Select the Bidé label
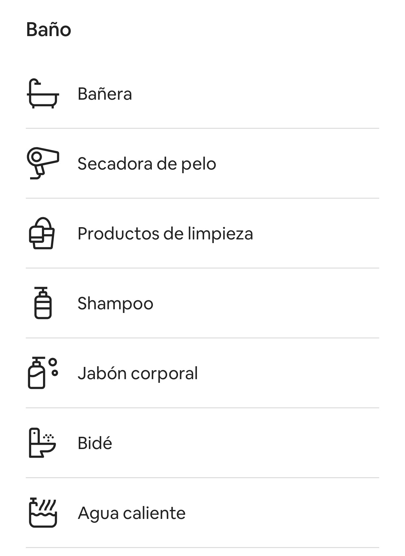The image size is (405, 556). (95, 443)
